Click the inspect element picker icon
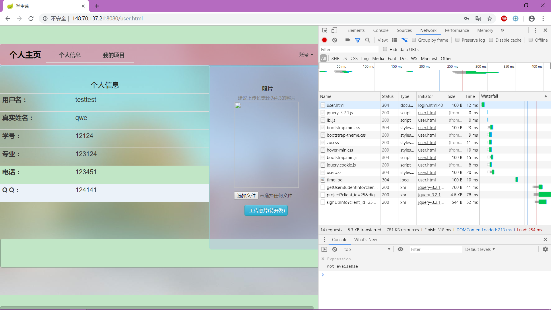This screenshot has height=310, width=551. pos(325,30)
